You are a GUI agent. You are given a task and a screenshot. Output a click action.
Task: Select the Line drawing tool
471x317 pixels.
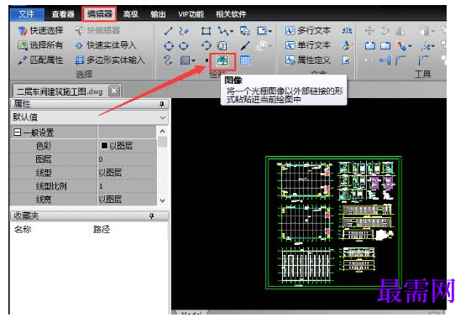[x=168, y=31]
